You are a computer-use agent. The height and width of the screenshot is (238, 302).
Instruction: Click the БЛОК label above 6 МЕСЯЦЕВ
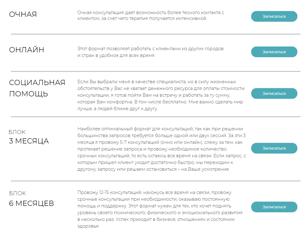(x=17, y=193)
